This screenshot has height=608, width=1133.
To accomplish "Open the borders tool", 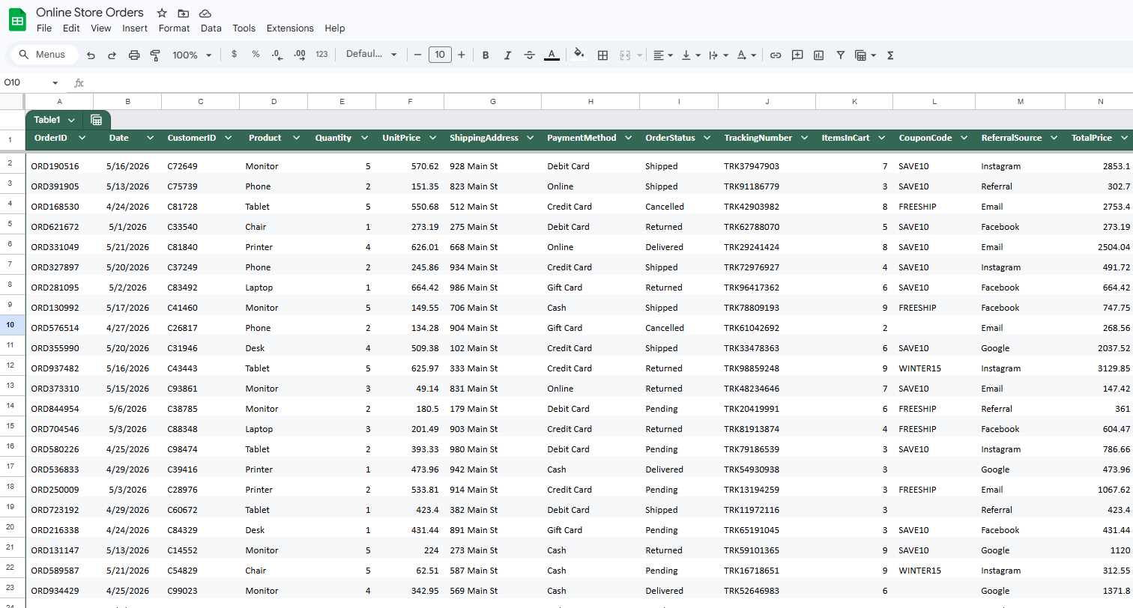I will [x=602, y=55].
